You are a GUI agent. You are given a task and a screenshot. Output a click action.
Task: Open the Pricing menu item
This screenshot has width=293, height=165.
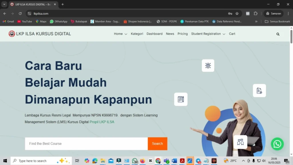pyautogui.click(x=183, y=34)
